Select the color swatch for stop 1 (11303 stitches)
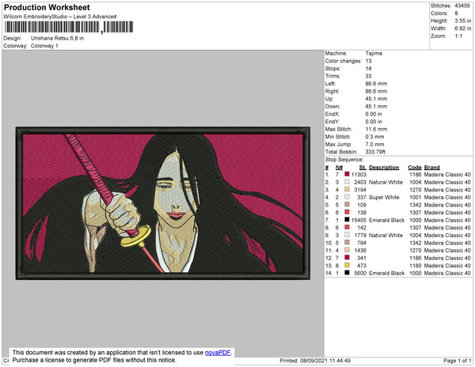 (x=347, y=174)
